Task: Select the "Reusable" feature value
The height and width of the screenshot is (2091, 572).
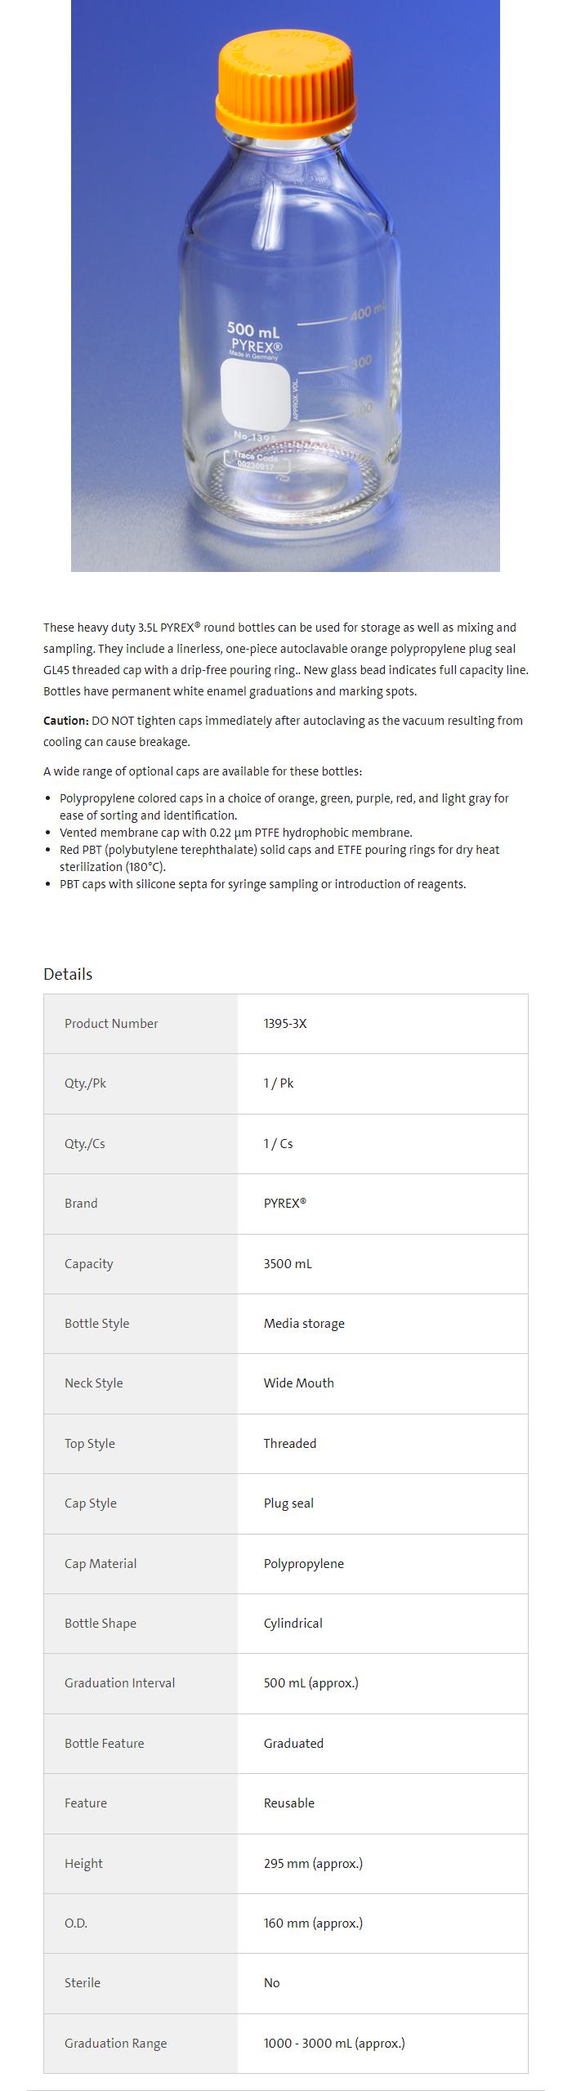Action: tap(288, 1803)
